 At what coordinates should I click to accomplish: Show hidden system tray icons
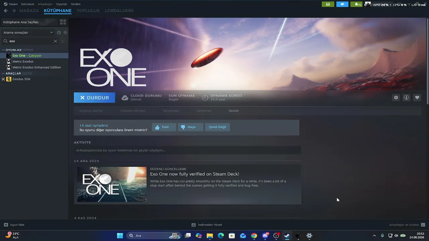coord(374,236)
